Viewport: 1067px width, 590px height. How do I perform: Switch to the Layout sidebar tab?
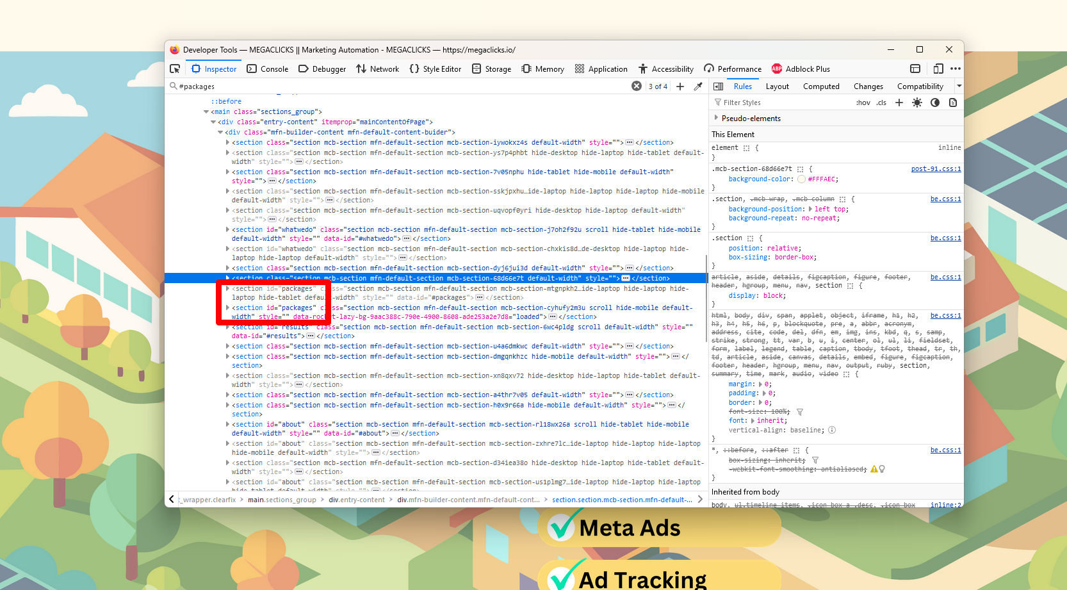click(x=778, y=86)
